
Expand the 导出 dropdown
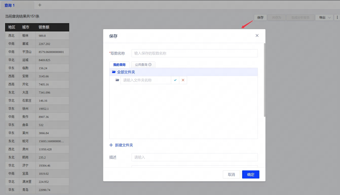(324, 17)
